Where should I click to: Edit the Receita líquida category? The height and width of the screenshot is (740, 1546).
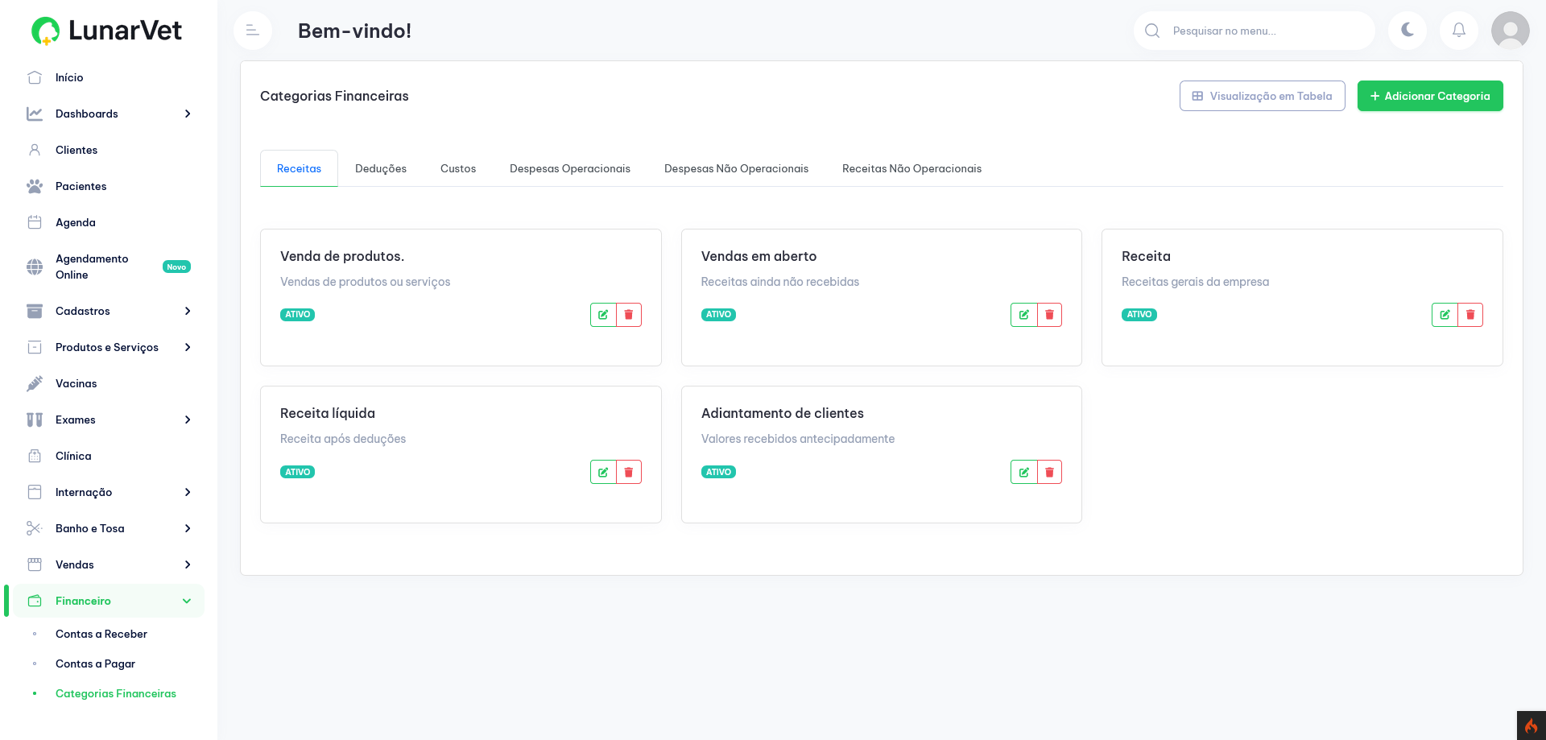coord(603,472)
